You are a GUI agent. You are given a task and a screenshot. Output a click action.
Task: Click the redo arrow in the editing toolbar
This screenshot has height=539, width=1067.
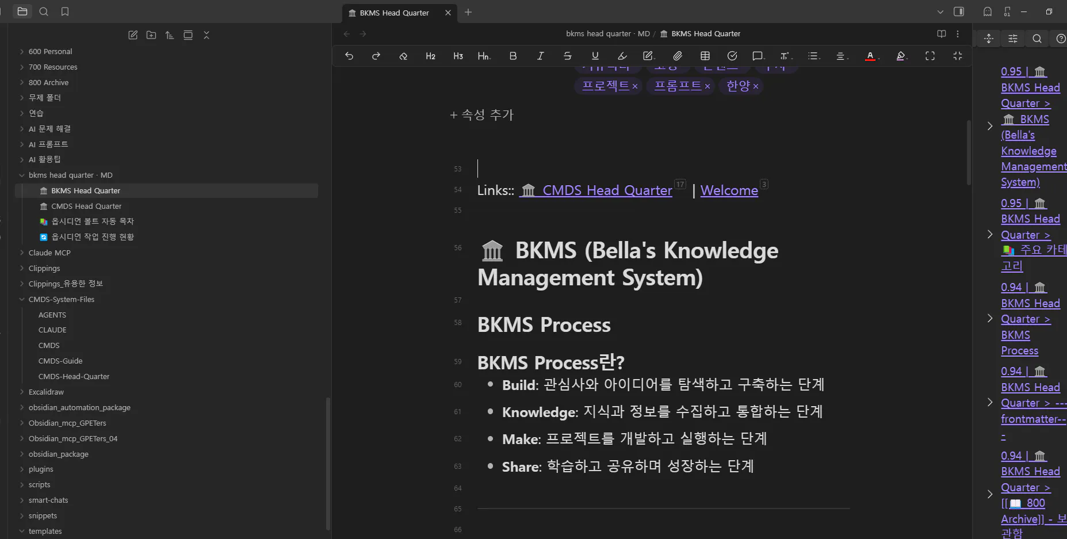coord(376,56)
